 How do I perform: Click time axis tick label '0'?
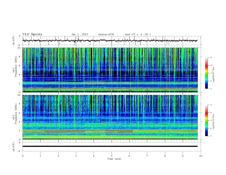tap(23, 156)
